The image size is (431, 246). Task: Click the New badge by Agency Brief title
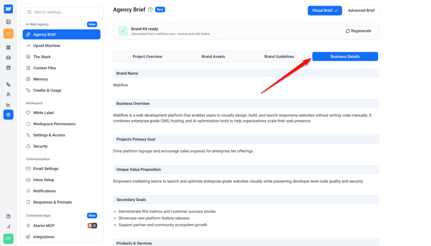click(160, 10)
